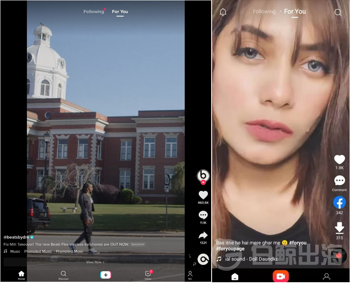Image resolution: width=350 pixels, height=283 pixels.
Task: Follow Beats via red plus on avatar
Action: tap(203, 182)
